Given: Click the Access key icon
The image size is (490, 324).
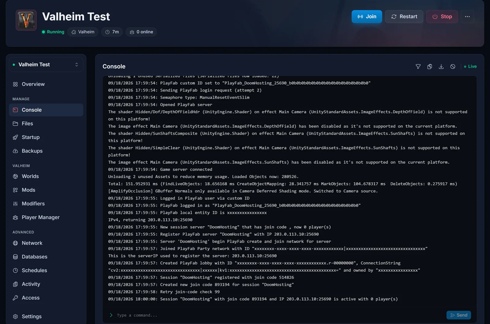Looking at the screenshot, I should click(15, 298).
